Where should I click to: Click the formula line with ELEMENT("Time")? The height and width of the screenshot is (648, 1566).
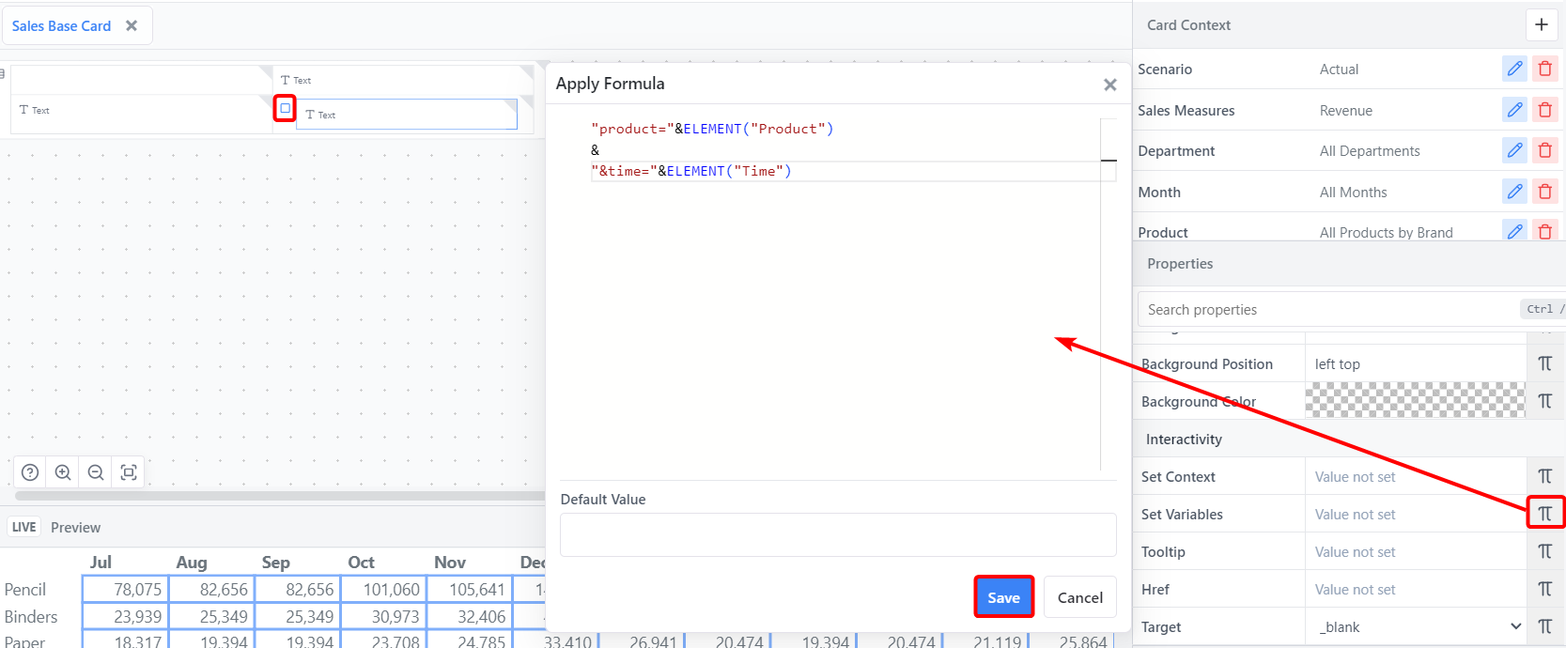690,171
